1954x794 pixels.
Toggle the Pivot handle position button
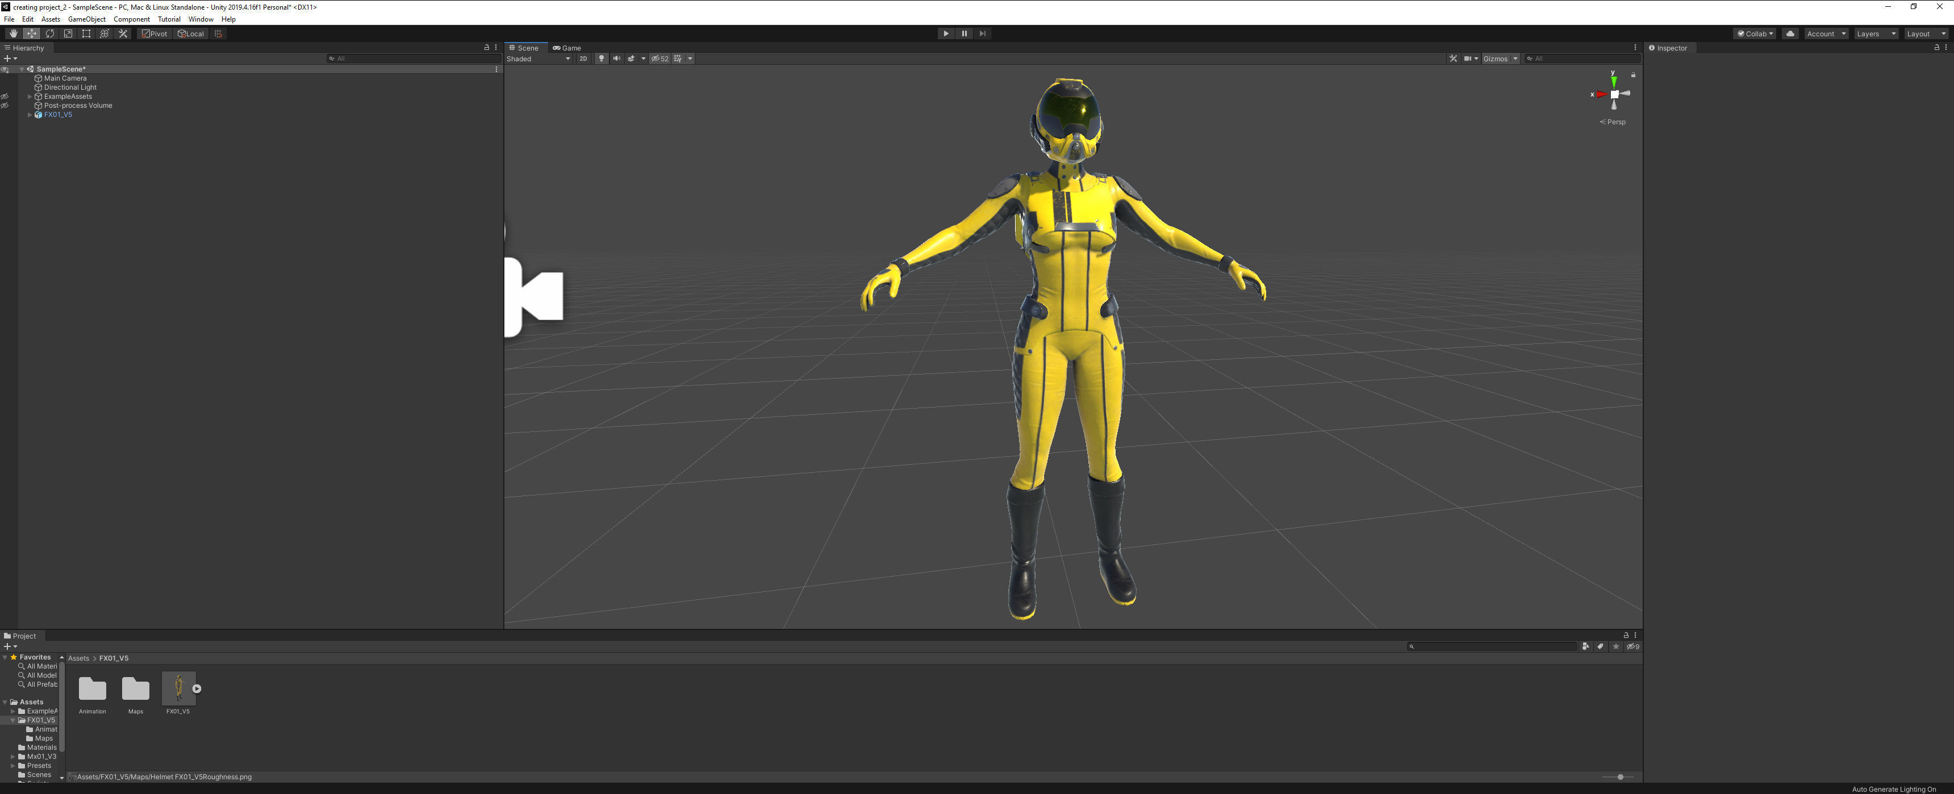coord(155,33)
